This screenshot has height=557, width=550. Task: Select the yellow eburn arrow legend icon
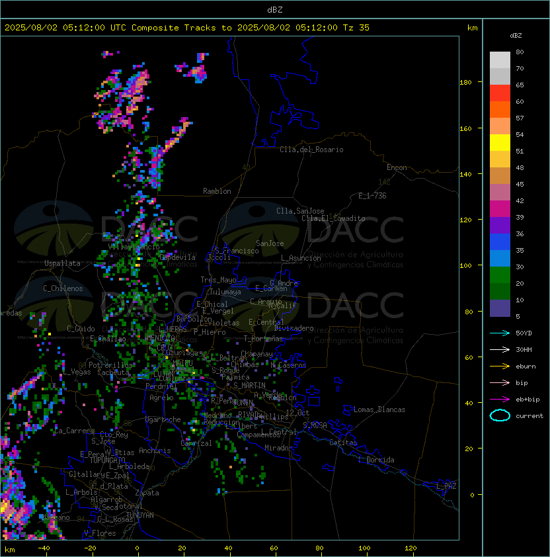[500, 366]
